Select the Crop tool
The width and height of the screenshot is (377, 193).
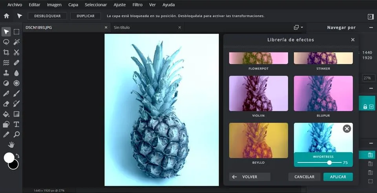6,52
